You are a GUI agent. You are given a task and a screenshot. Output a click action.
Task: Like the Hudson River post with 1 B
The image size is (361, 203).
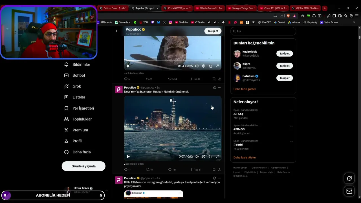[172, 169]
